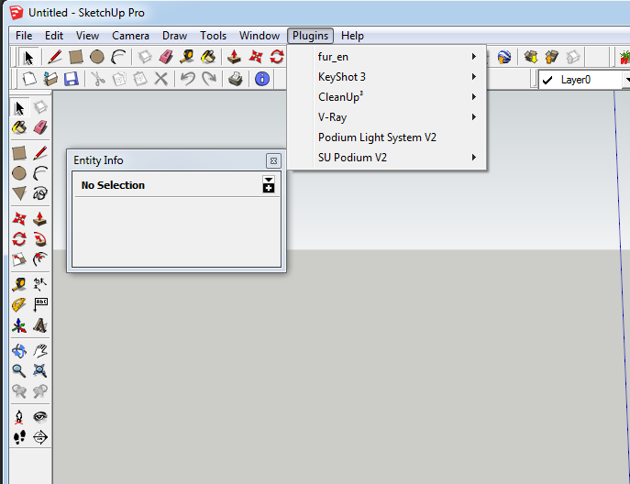This screenshot has width=630, height=484.
Task: Open the Edit menu
Action: (54, 36)
